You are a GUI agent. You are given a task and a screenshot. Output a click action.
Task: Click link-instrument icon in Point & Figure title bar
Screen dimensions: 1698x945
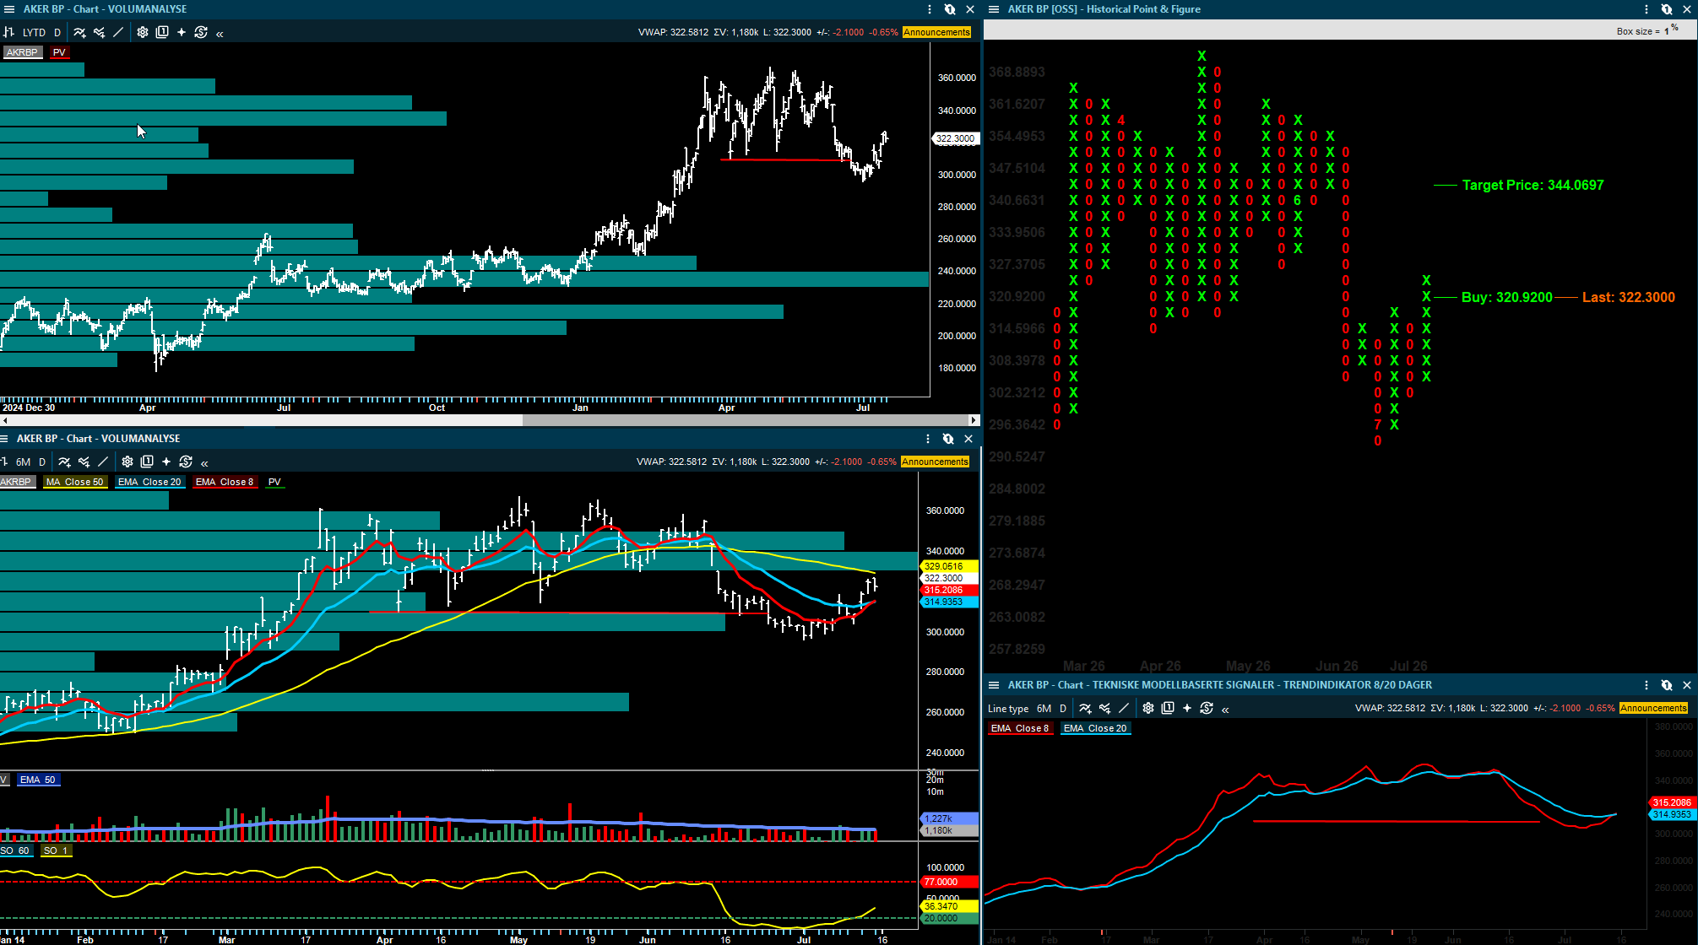point(1667,9)
